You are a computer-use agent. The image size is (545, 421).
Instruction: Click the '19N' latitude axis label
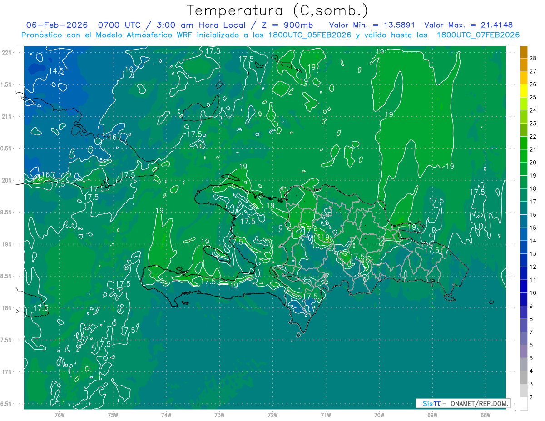click(7, 244)
